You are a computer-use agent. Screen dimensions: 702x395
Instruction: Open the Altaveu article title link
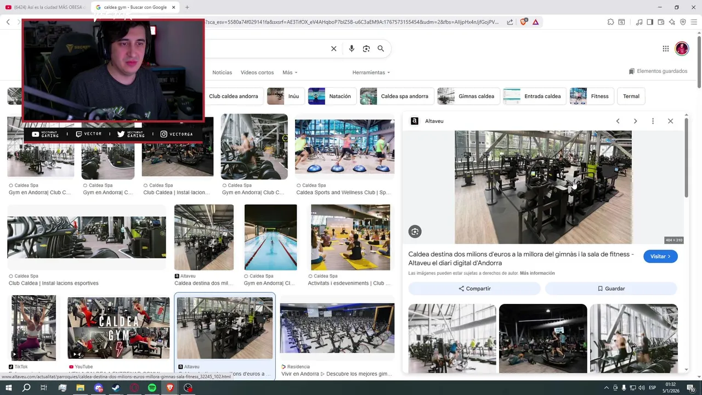click(x=521, y=258)
